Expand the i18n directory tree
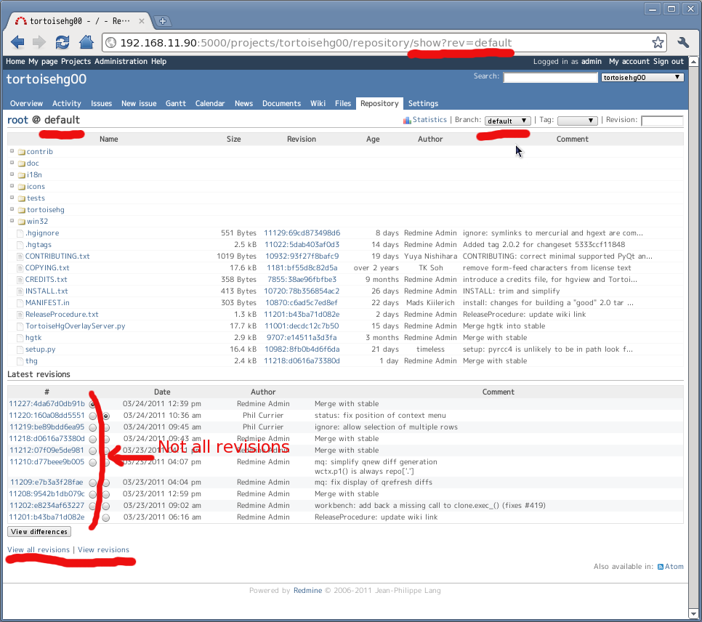This screenshot has height=622, width=702. pos(12,174)
